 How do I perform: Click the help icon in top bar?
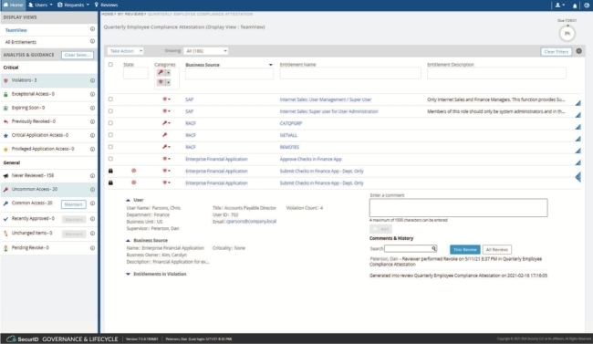[x=587, y=5]
